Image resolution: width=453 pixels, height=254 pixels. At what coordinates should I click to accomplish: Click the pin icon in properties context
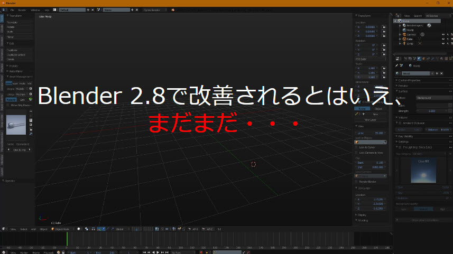pos(397,66)
